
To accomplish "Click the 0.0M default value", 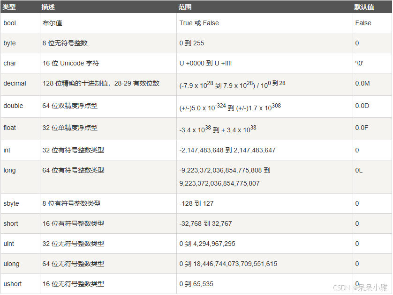I will point(363,83).
